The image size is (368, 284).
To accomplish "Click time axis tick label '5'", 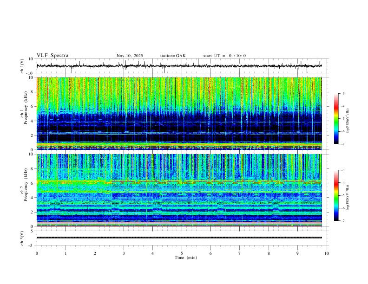I will (182, 253).
